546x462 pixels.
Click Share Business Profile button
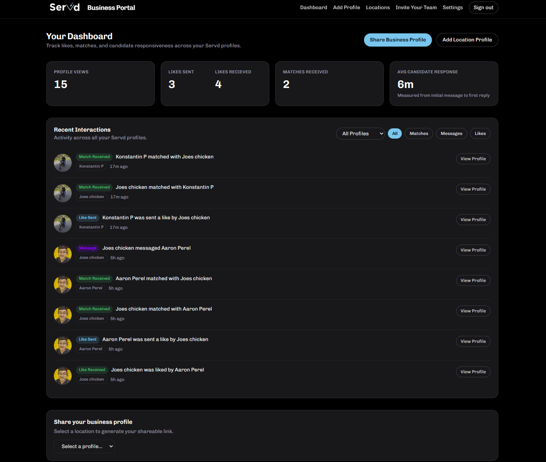tap(398, 40)
